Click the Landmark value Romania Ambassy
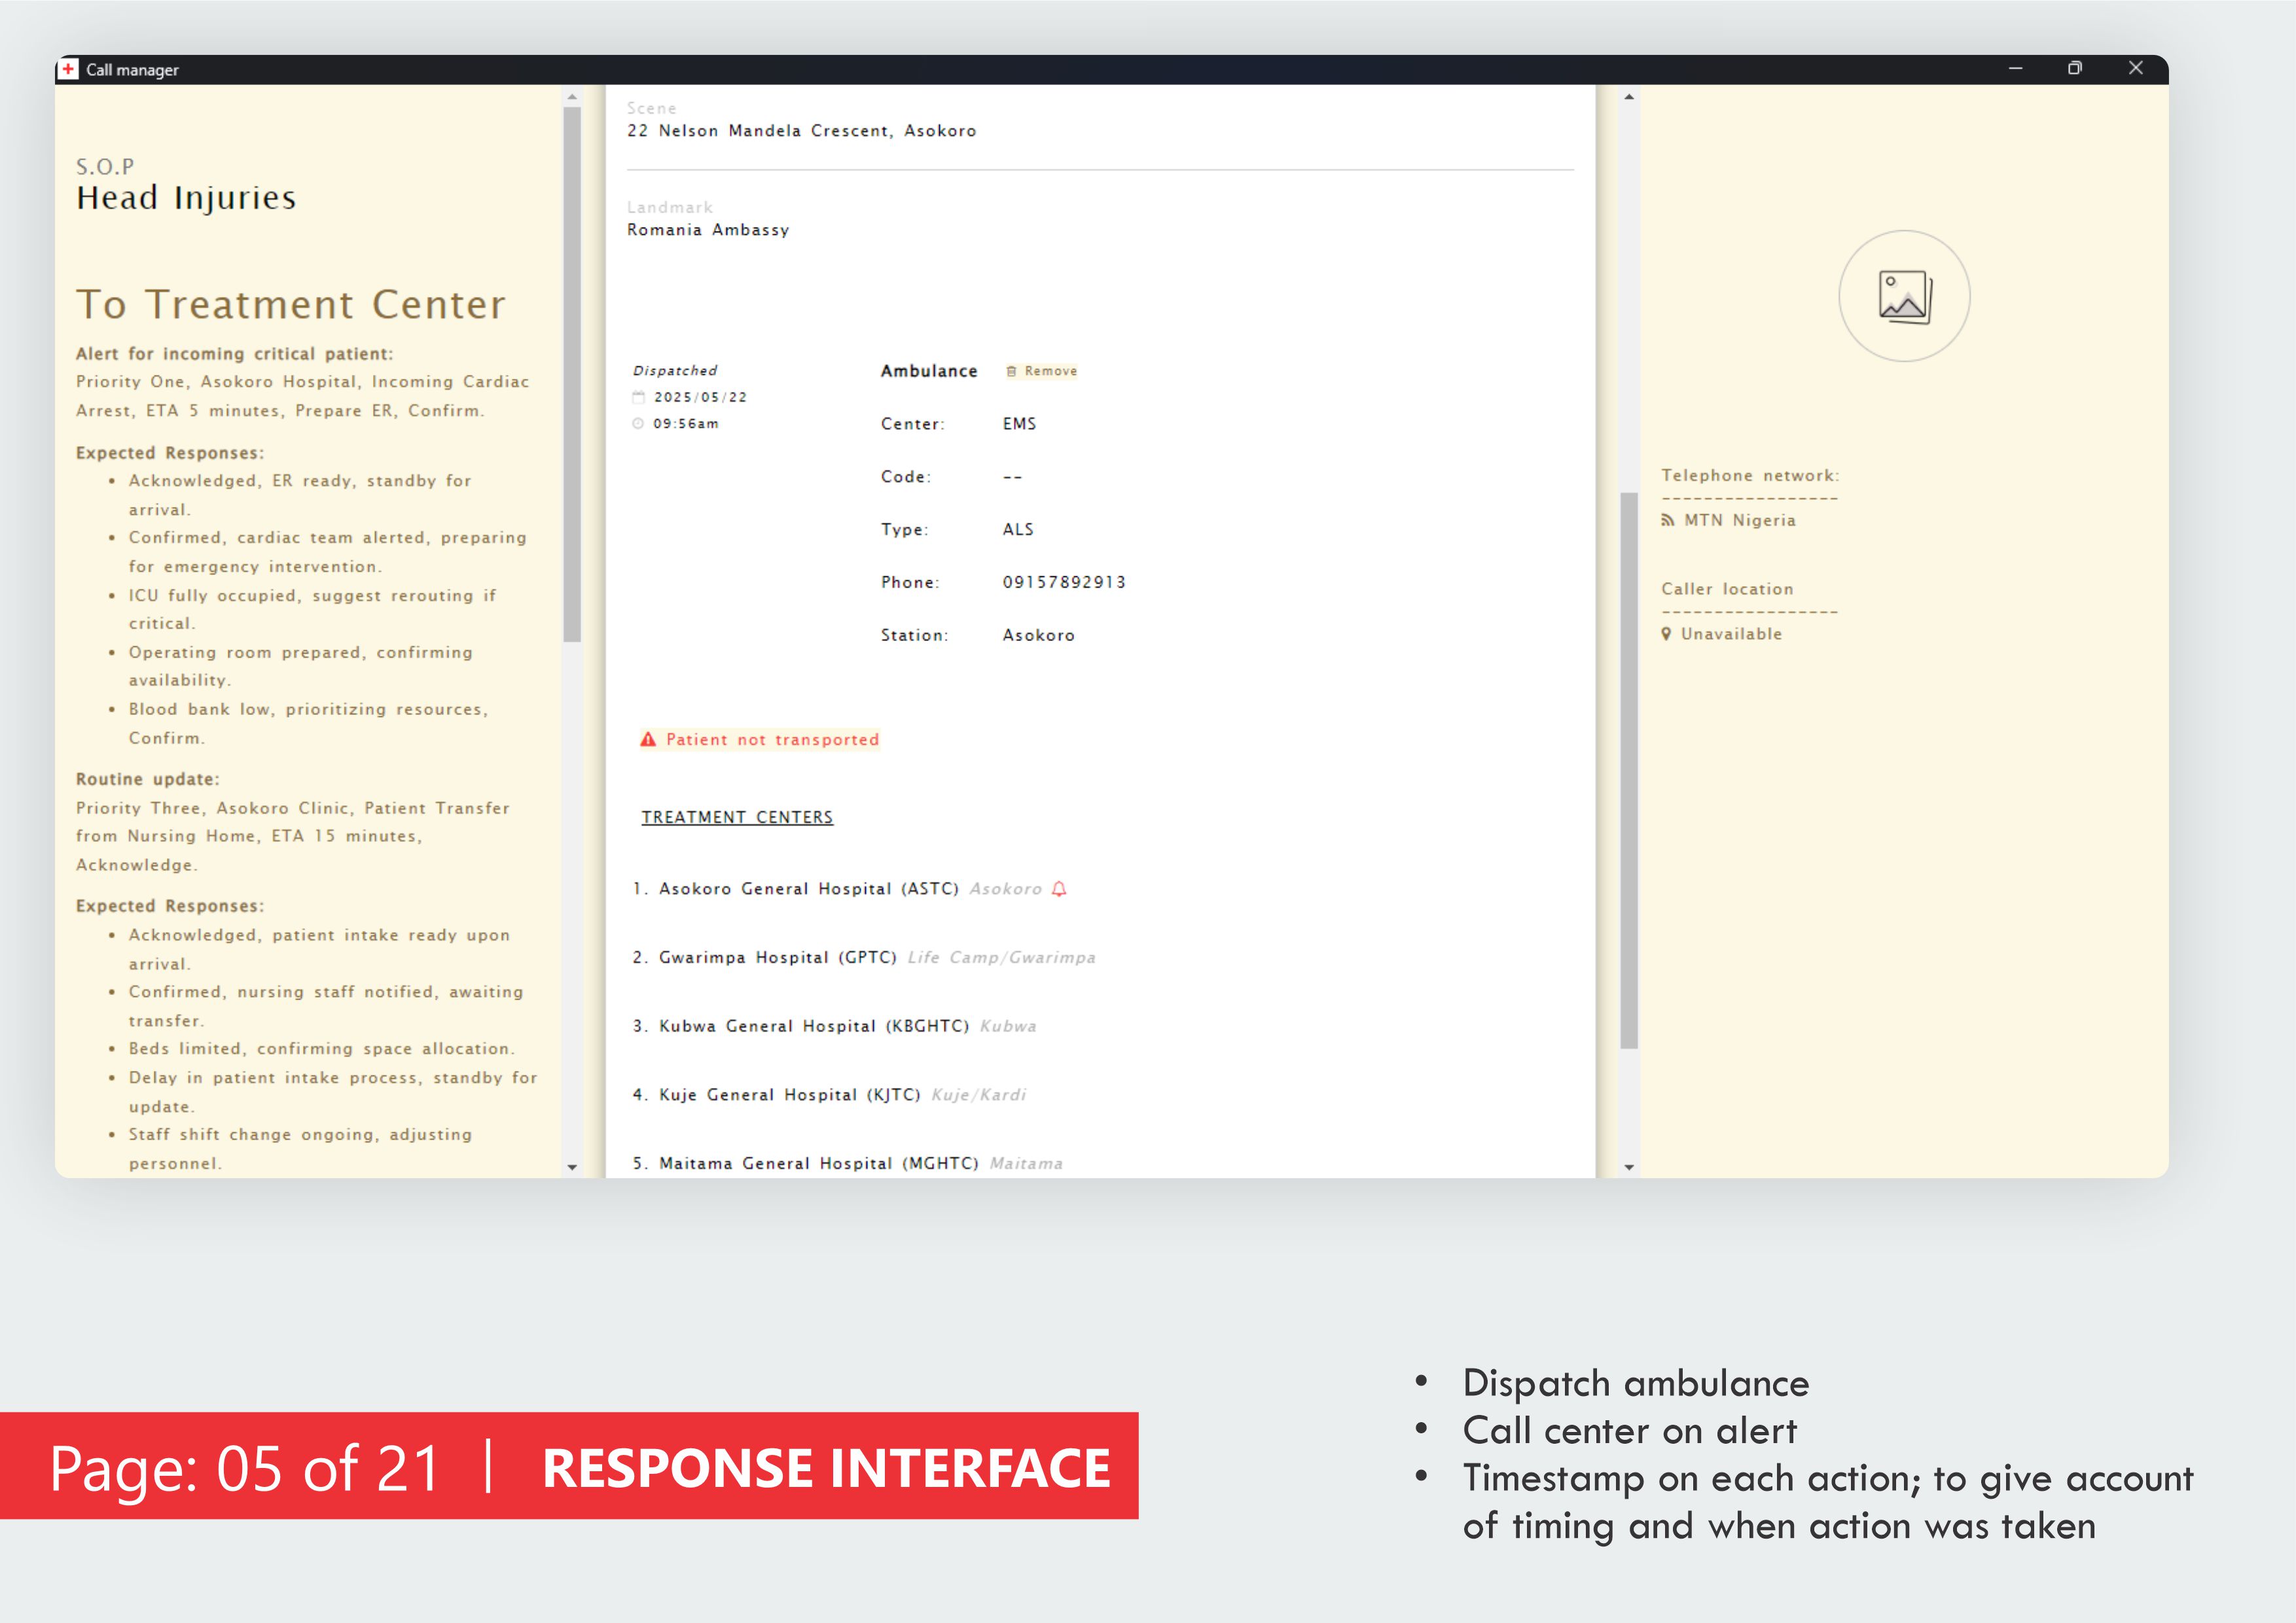 click(x=708, y=230)
